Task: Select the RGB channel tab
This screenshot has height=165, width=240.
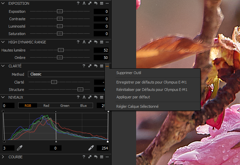Action: pyautogui.click(x=28, y=105)
